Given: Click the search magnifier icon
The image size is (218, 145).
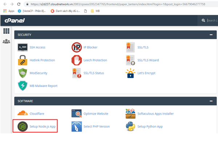Looking at the screenshot, I should (x=203, y=20).
